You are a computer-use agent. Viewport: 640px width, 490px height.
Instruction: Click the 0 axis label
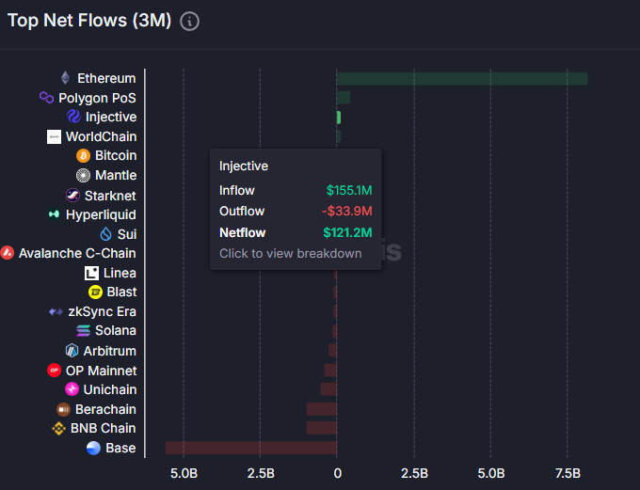(337, 473)
